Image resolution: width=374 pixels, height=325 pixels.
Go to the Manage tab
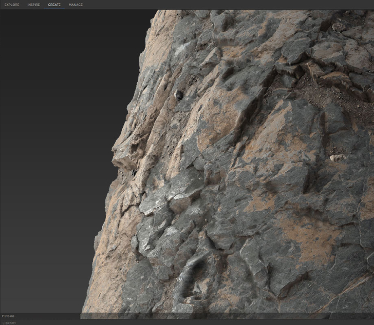(76, 5)
